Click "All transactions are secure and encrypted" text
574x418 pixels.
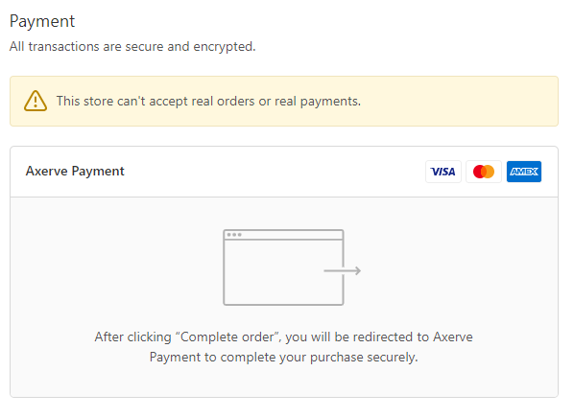(132, 46)
